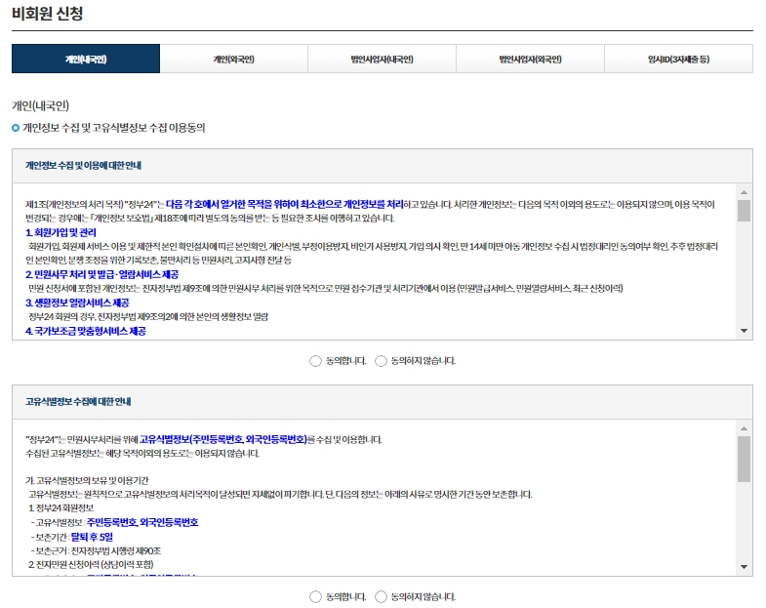This screenshot has width=766, height=608.
Task: Click the '비회원 신청' page heading
Action: click(x=48, y=13)
